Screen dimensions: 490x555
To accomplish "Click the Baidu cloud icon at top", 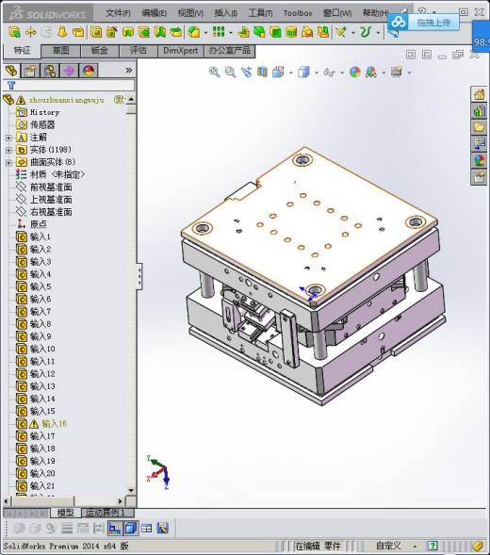I will [x=399, y=23].
